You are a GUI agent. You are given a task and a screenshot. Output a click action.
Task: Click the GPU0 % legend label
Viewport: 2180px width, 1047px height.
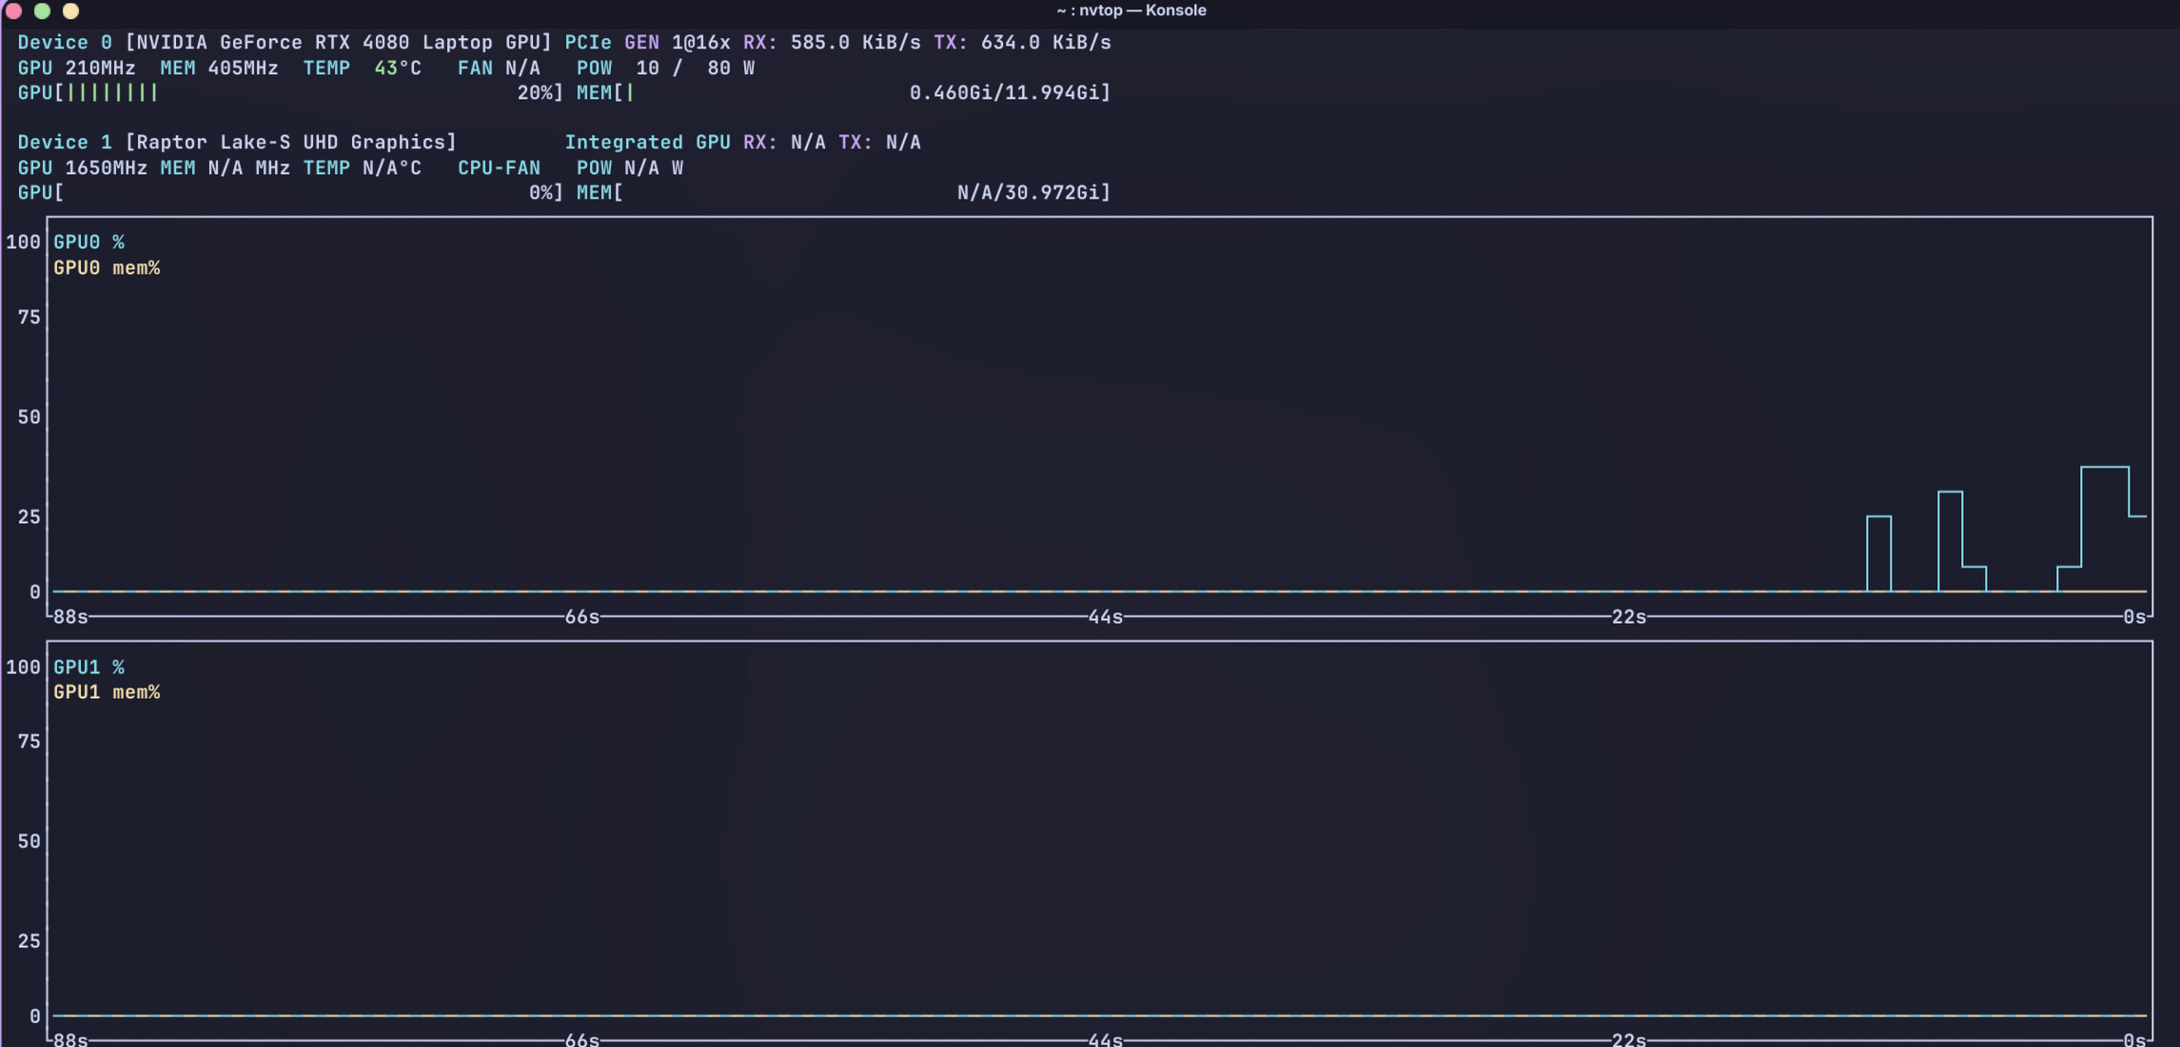pos(88,242)
